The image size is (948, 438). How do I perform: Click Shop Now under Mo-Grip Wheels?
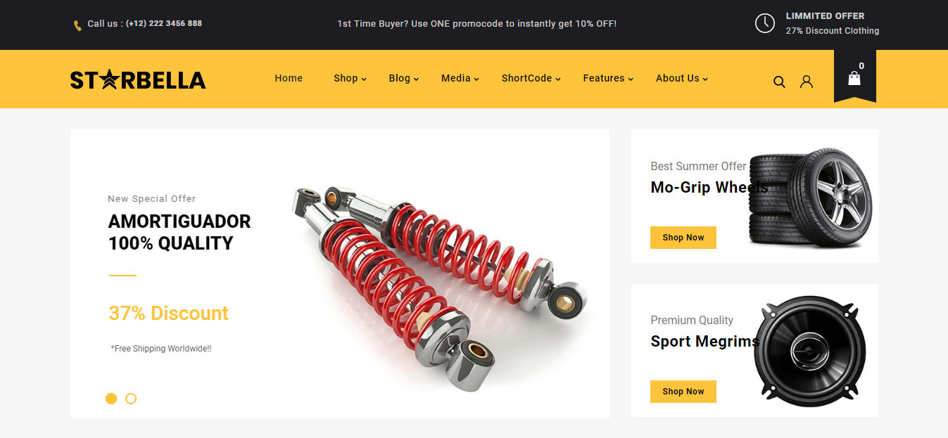click(x=683, y=238)
